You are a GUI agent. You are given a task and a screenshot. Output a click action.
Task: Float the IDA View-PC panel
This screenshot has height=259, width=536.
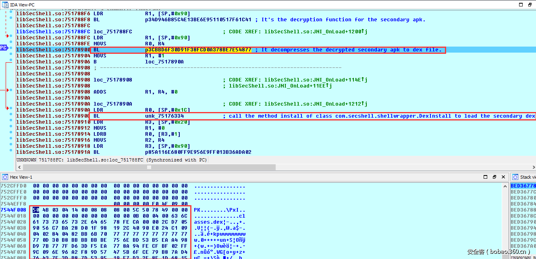(531, 4)
